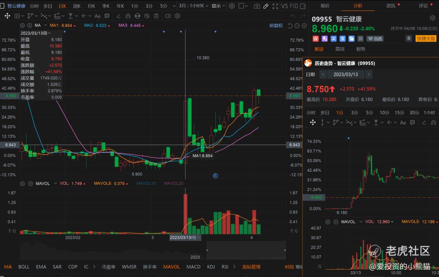This screenshot has width=439, height=277.
Task: Select 30分 period in history panel
Action: click(414, 113)
